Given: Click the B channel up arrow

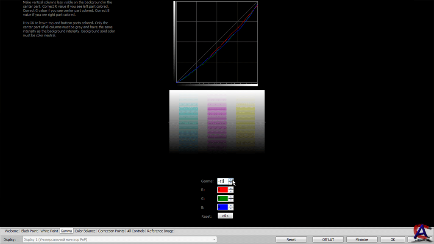Looking at the screenshot, I should click(231, 205).
